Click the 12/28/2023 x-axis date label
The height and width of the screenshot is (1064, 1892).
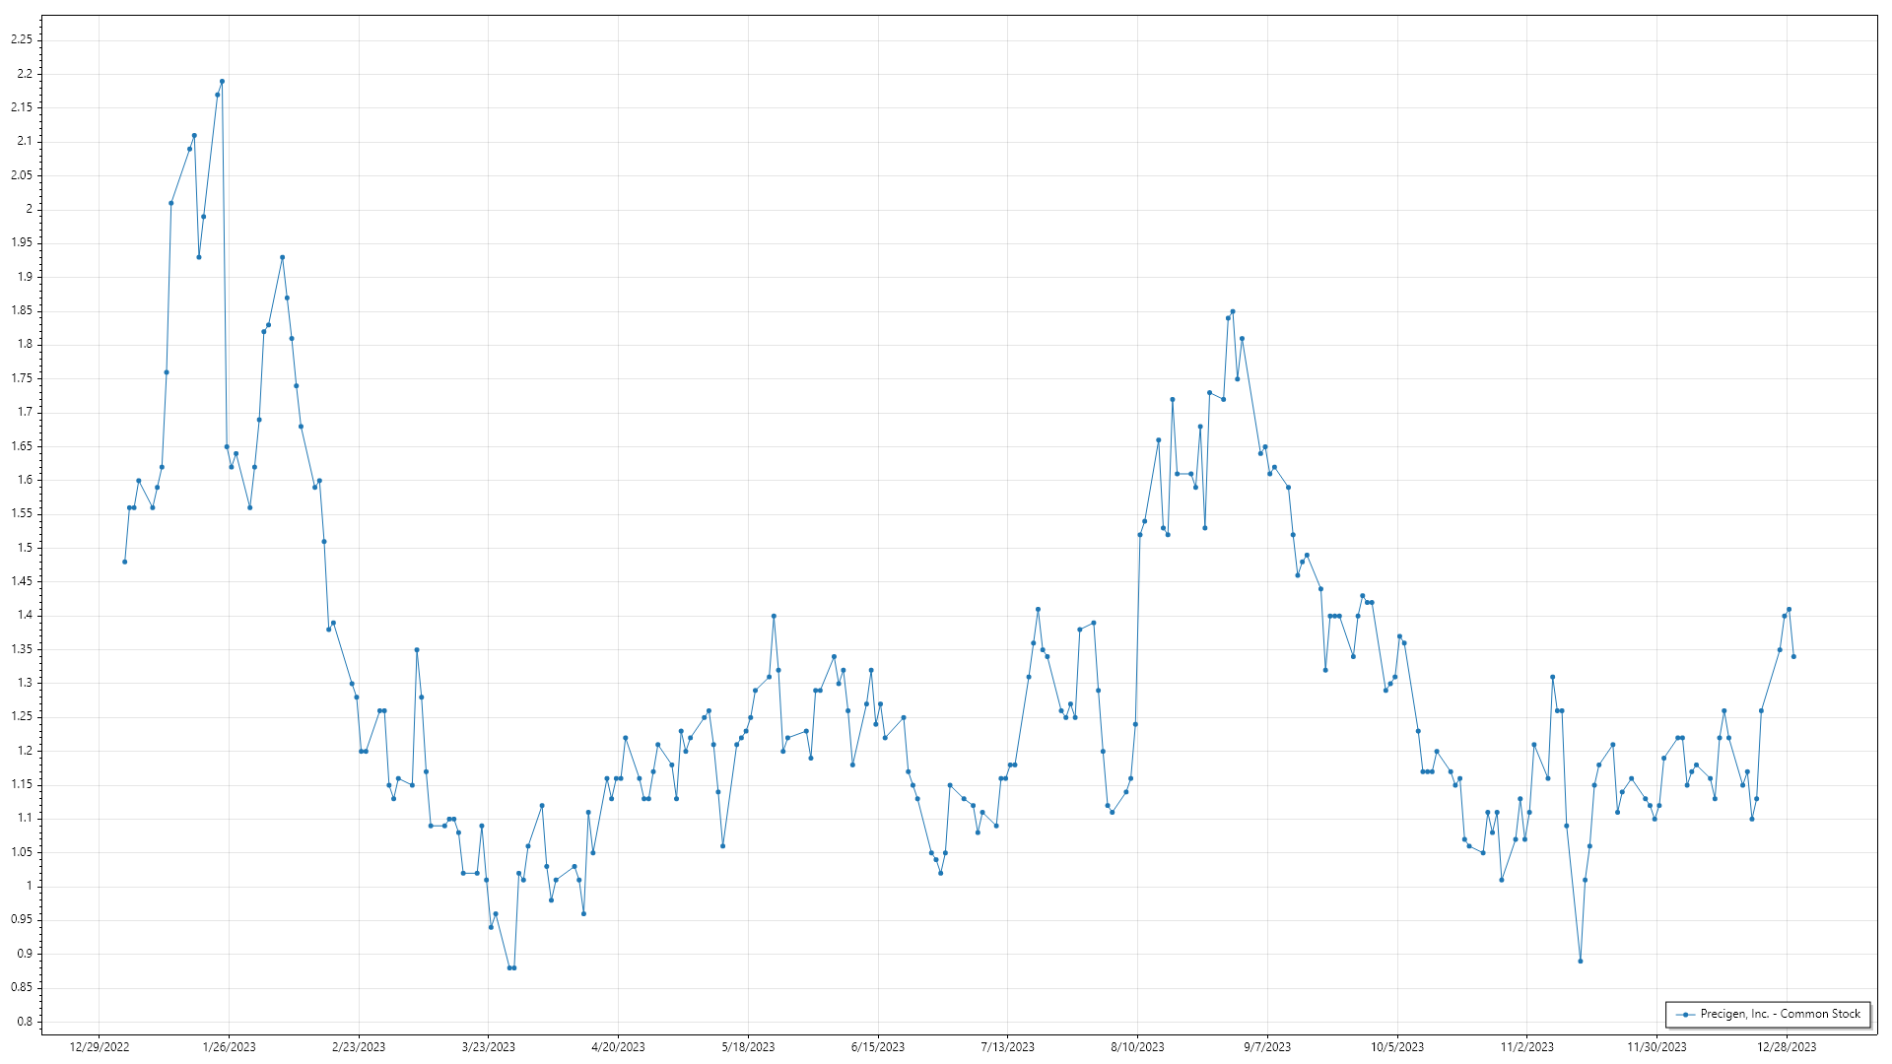pos(1787,1047)
